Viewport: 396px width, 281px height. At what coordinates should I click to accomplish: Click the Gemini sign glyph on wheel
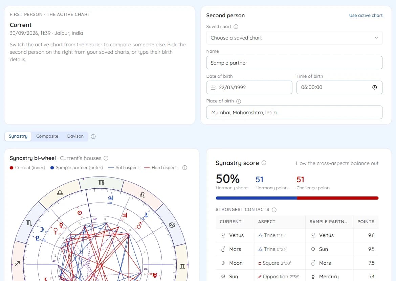(182, 266)
